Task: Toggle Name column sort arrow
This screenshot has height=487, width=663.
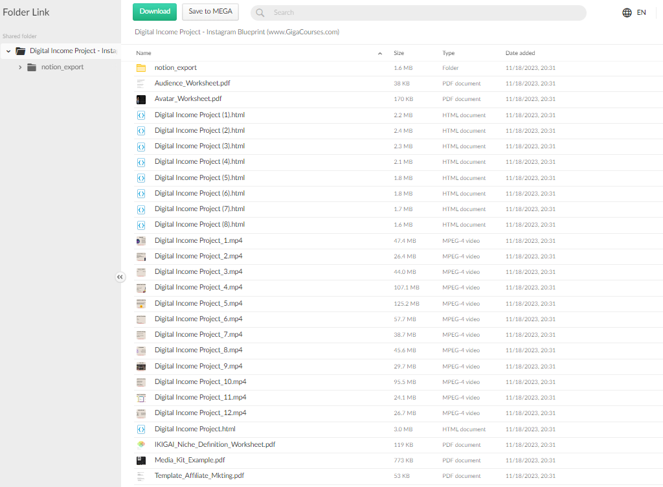Action: 380,53
